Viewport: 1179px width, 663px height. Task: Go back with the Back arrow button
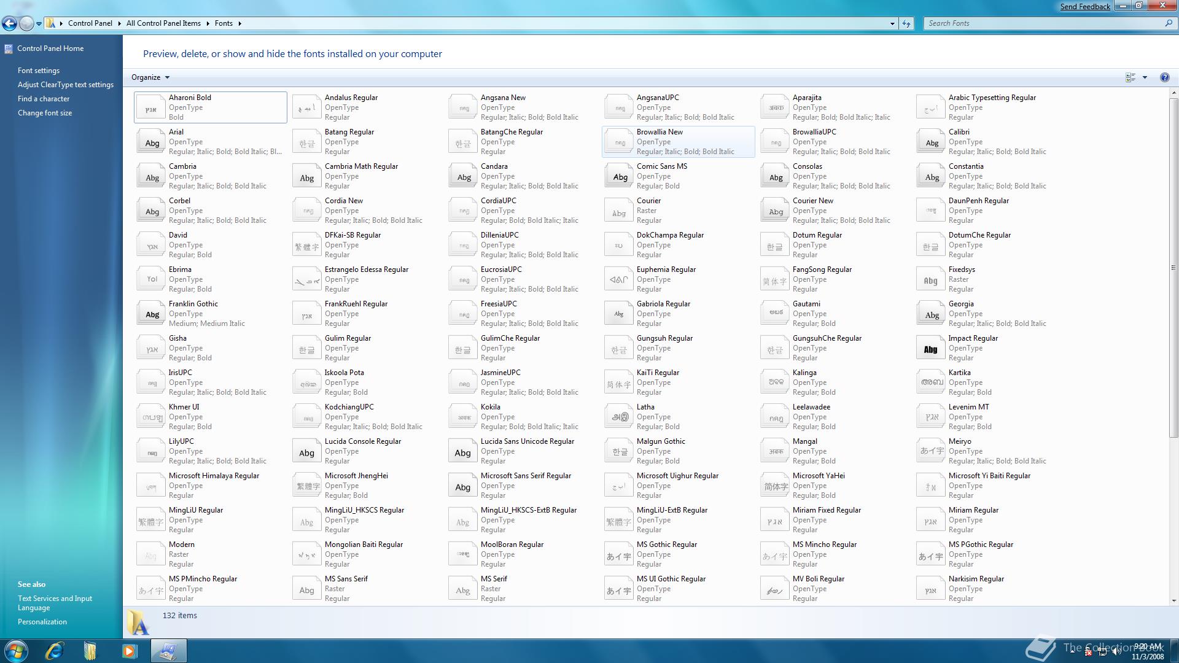[x=9, y=23]
